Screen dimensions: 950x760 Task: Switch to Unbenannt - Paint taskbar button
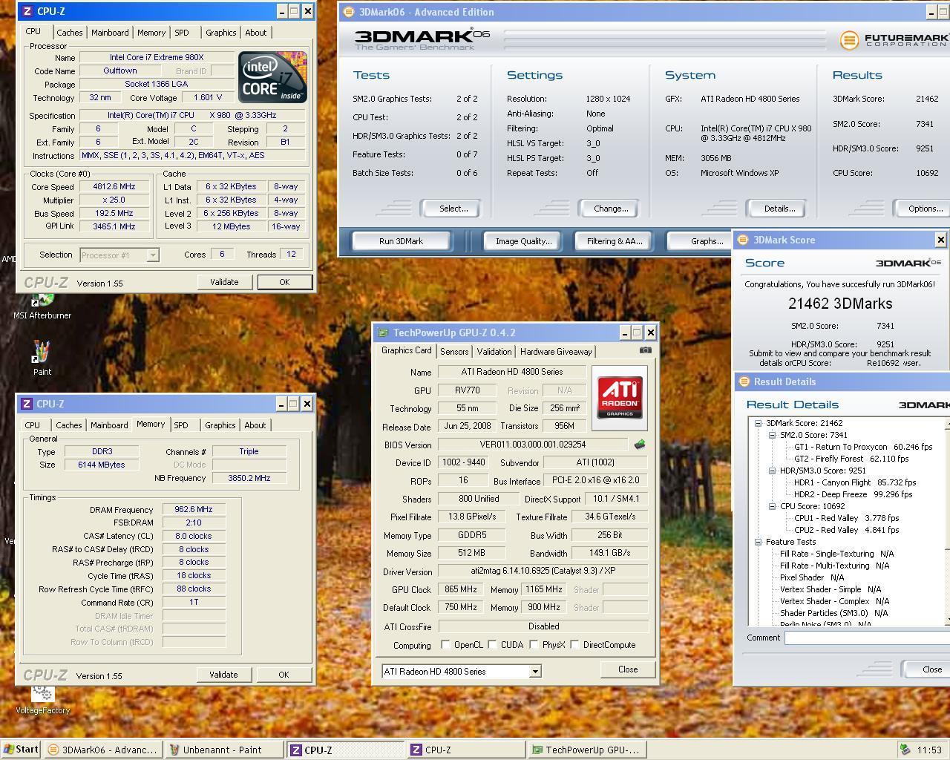pos(224,750)
